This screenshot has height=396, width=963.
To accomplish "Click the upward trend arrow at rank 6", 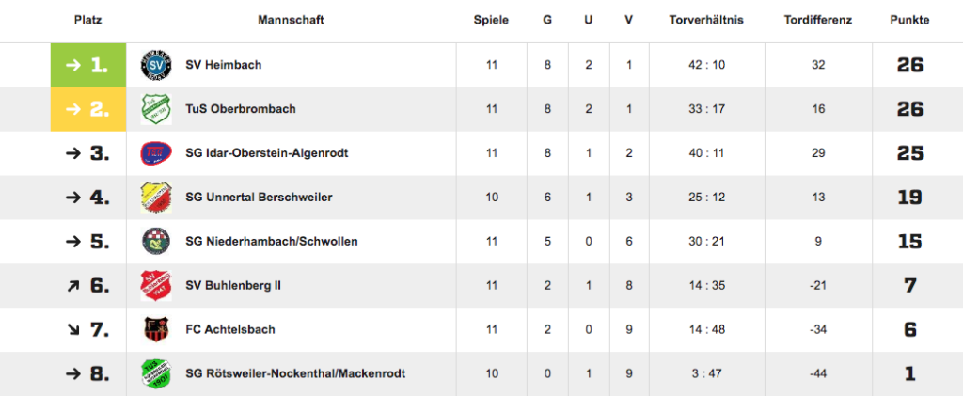I will (73, 286).
